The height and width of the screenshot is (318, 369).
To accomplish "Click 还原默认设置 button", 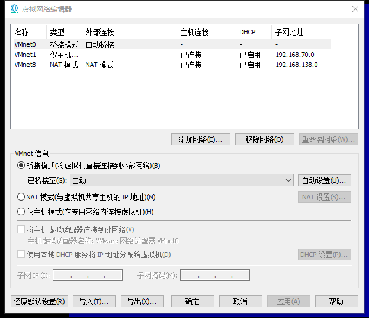I will pos(39,301).
